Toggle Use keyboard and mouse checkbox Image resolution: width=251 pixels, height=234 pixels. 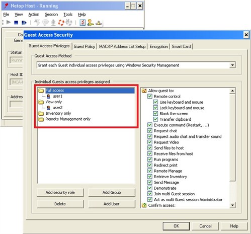(x=155, y=102)
